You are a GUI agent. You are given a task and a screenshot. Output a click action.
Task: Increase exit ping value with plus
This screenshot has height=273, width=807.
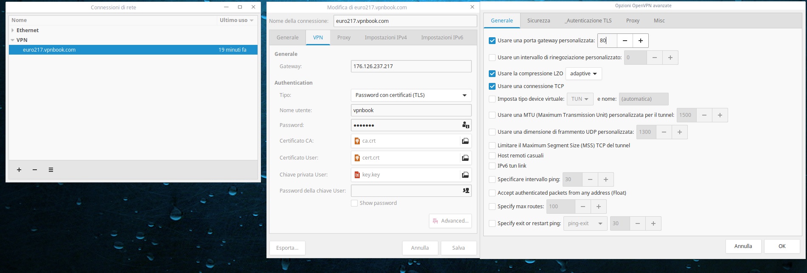(x=653, y=223)
